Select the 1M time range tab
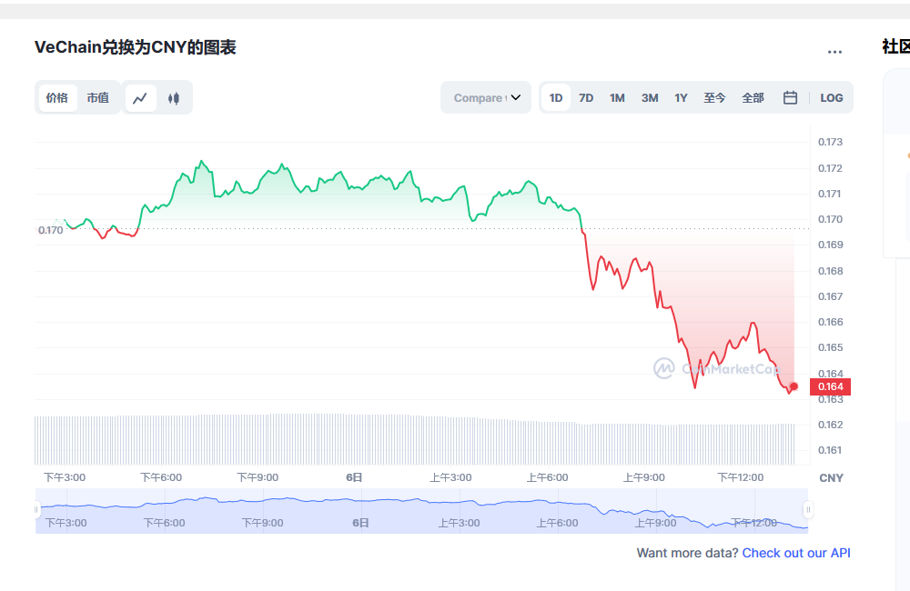 617,98
